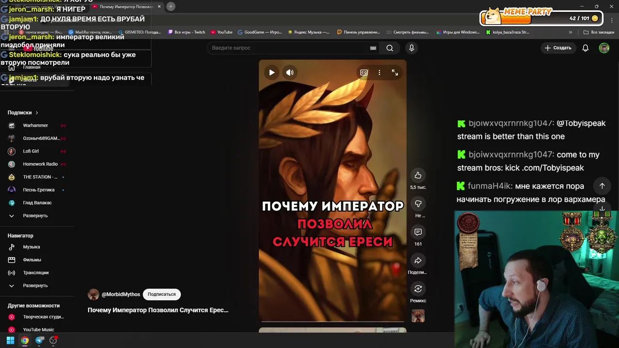
Task: Open YouTube bookmark in bookmarks bar
Action: (x=221, y=32)
